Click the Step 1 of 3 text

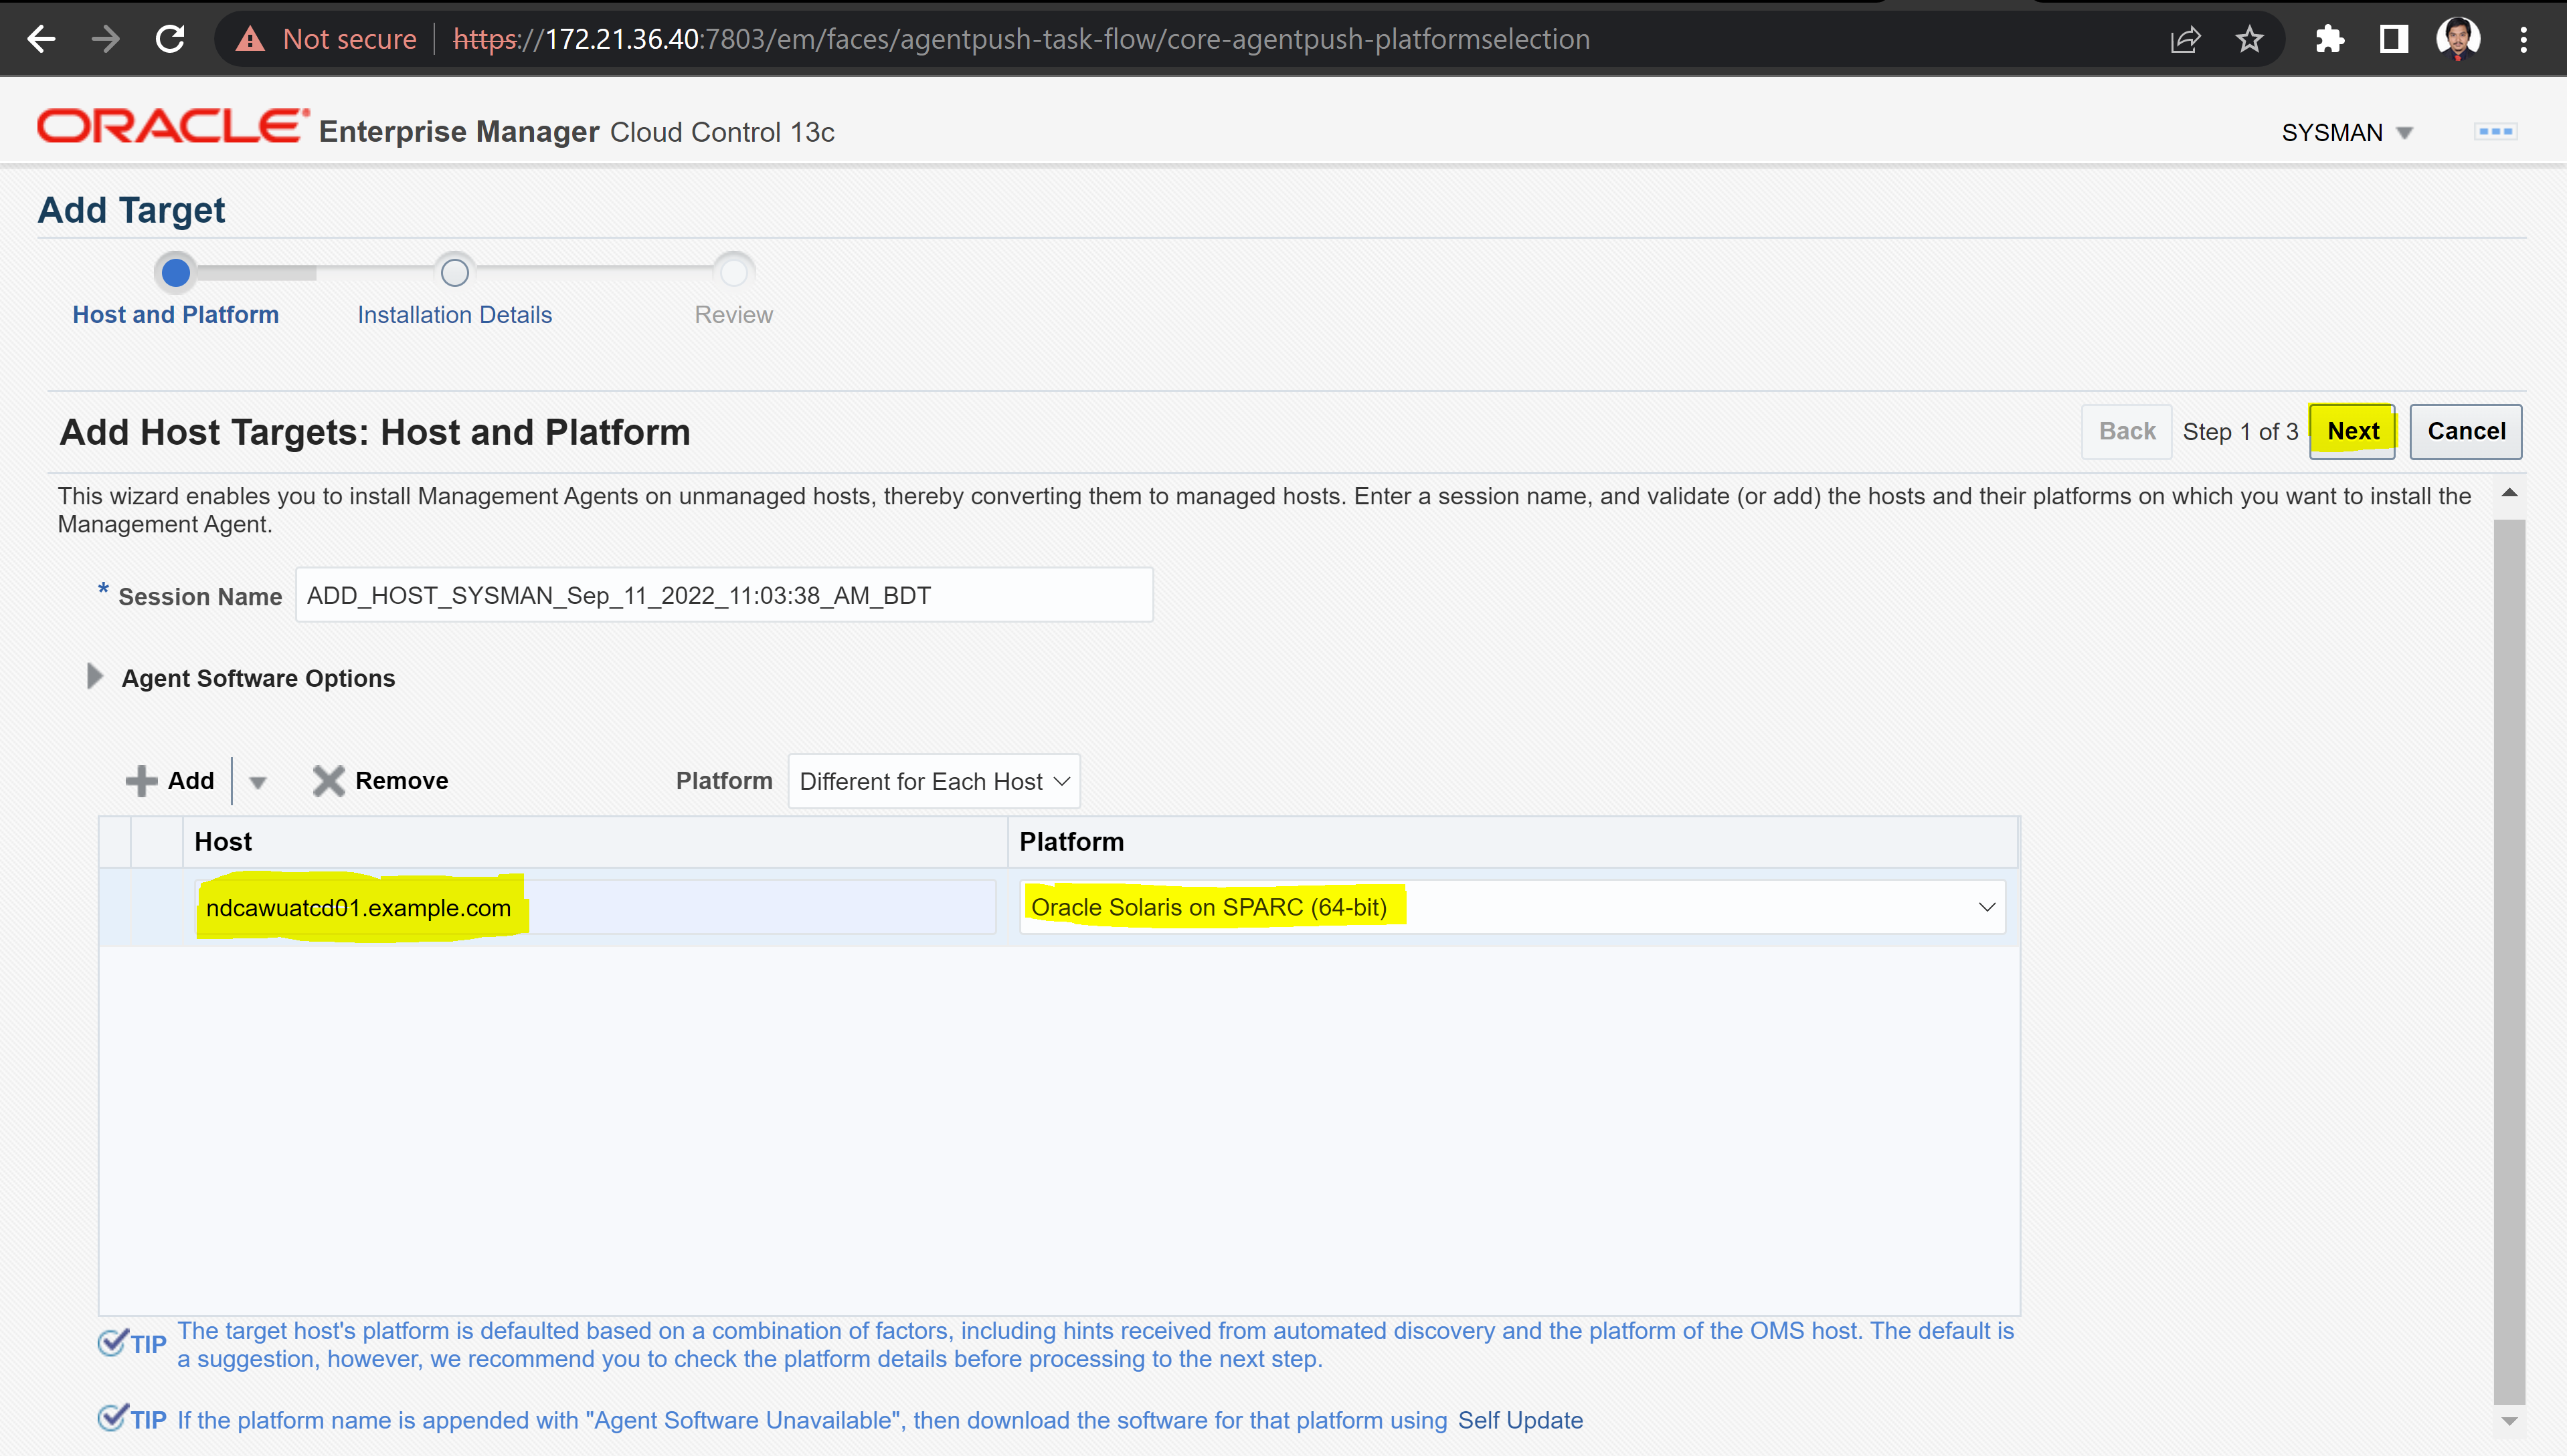coord(2240,432)
